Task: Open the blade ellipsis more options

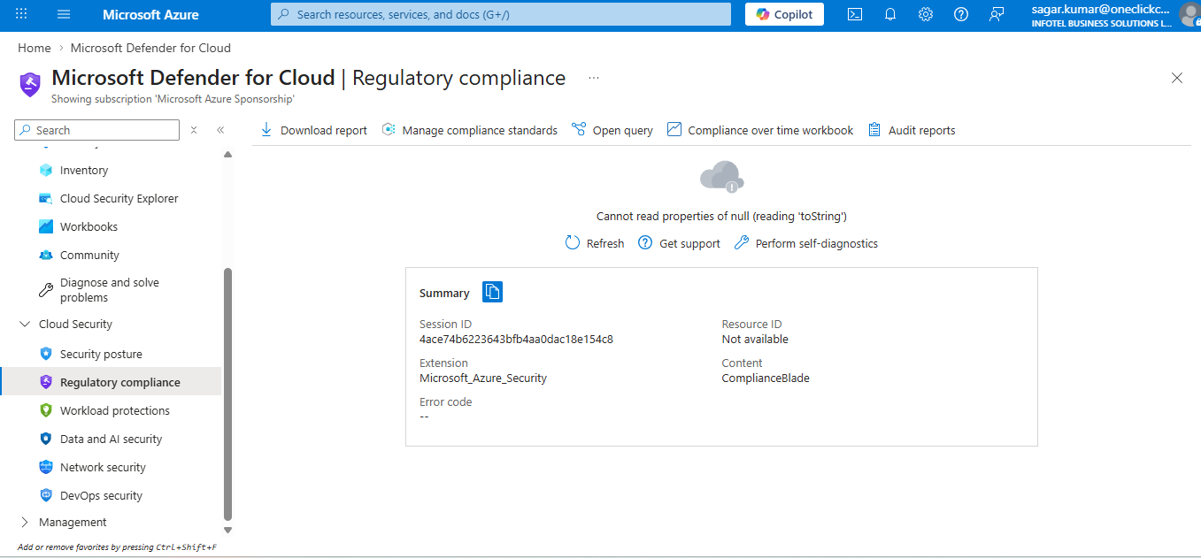Action: 594,78
